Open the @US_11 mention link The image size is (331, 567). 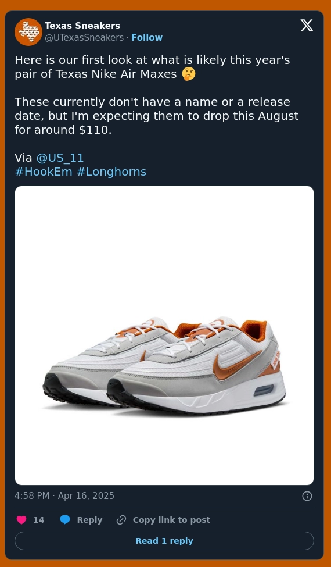[60, 158]
